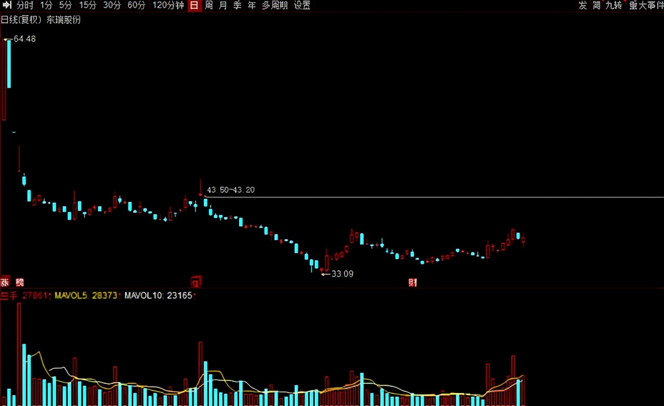Click the volume indicator label before MAVOL5
664x406 pixels.
click(x=25, y=295)
